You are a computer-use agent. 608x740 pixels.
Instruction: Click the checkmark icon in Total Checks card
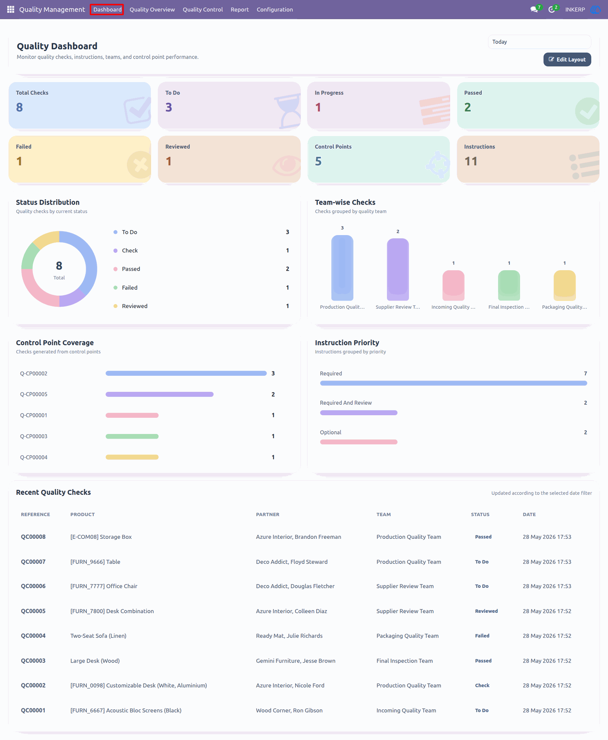tap(137, 109)
